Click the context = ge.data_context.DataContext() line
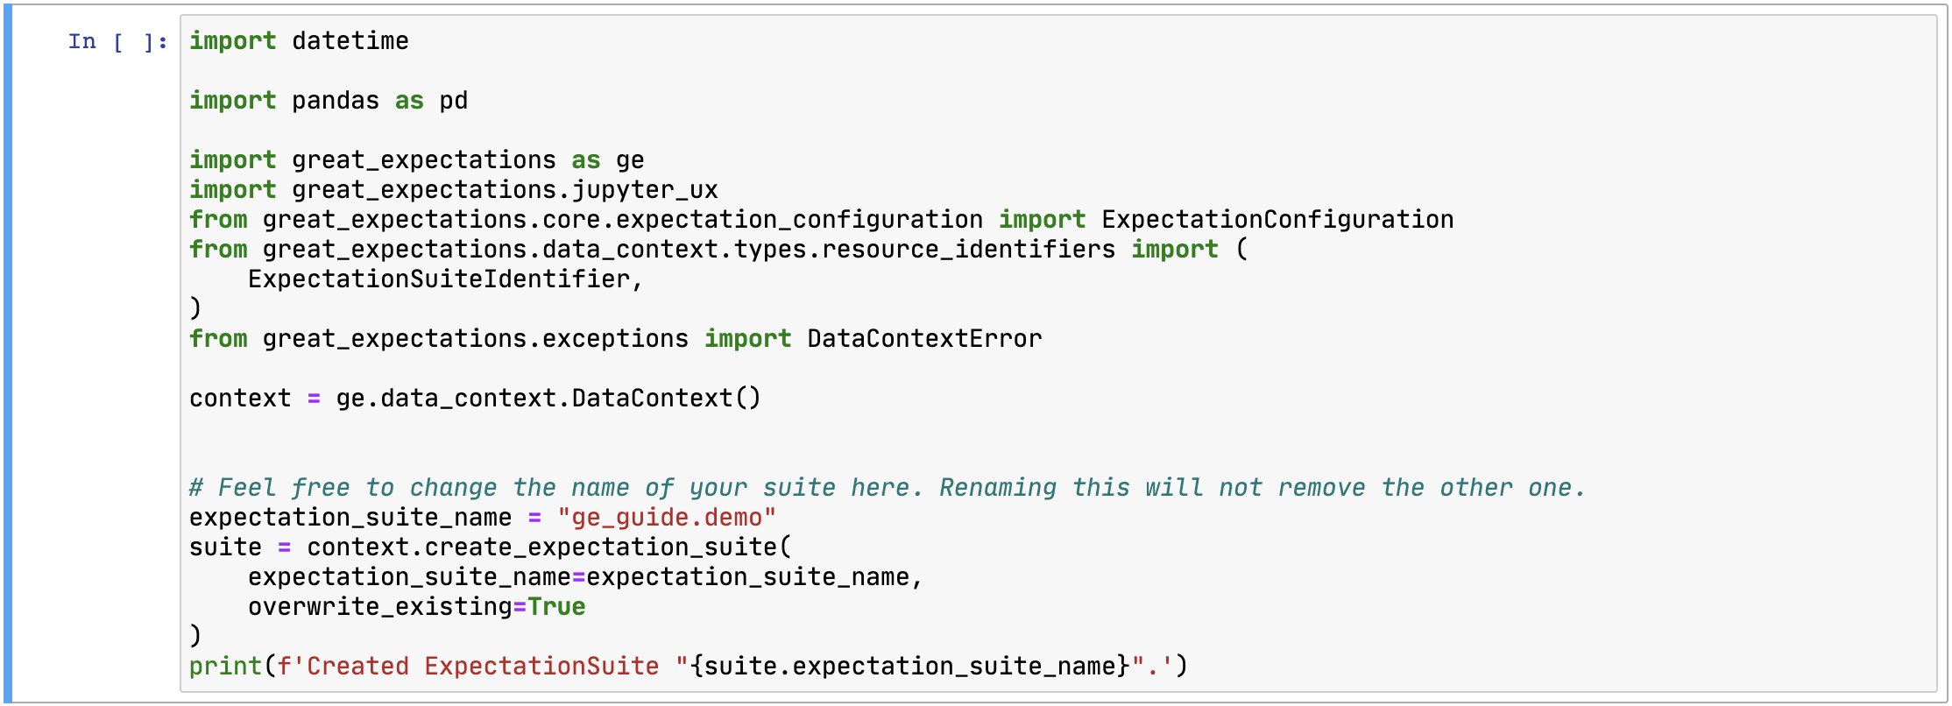Screen dimensions: 1952x706 [476, 399]
